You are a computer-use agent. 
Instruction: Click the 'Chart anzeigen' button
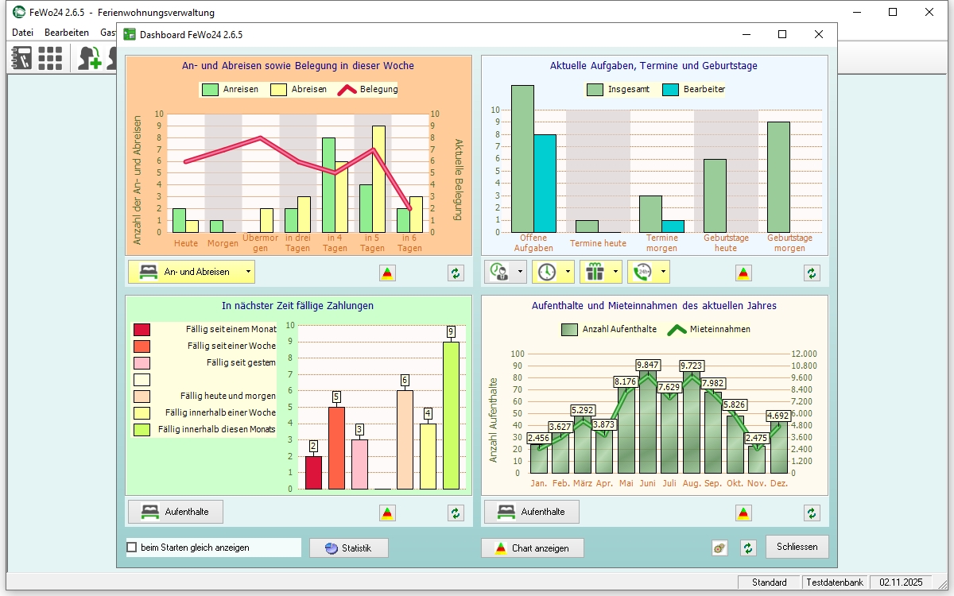coord(533,548)
